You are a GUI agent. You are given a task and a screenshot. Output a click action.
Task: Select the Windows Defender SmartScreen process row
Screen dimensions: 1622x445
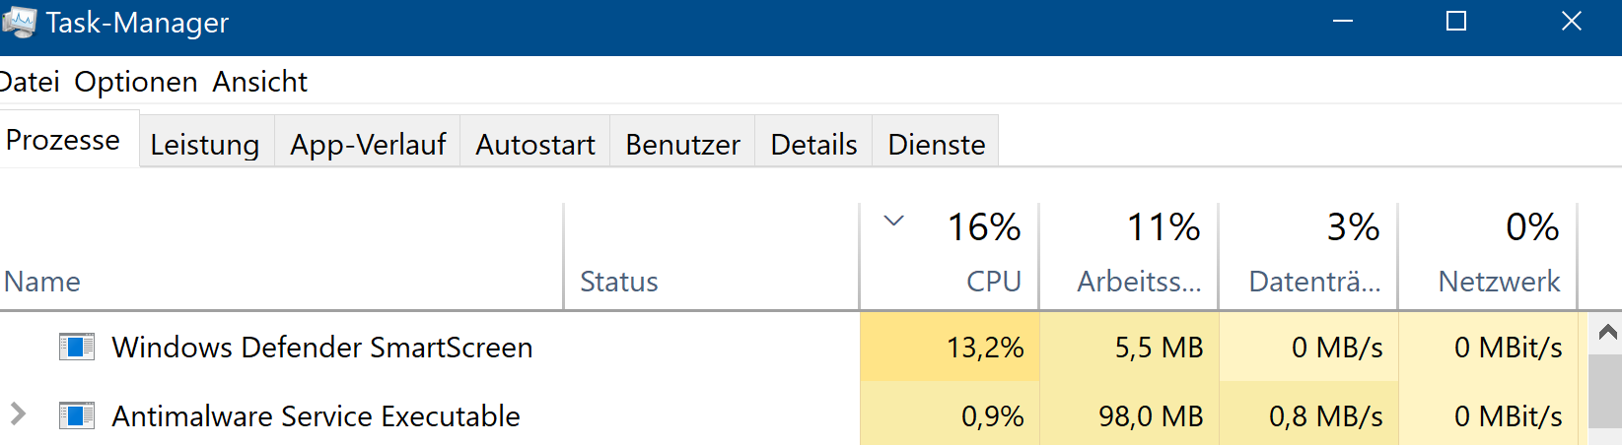point(789,347)
